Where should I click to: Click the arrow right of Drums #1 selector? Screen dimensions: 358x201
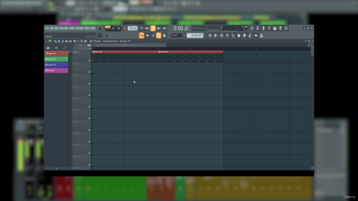point(205,36)
